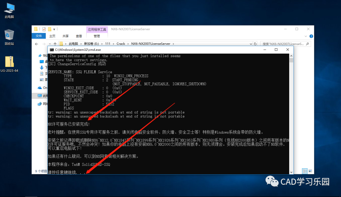341x197 pixels.
Task: Open the 此电脑 desktop icon
Action: click(x=9, y=11)
